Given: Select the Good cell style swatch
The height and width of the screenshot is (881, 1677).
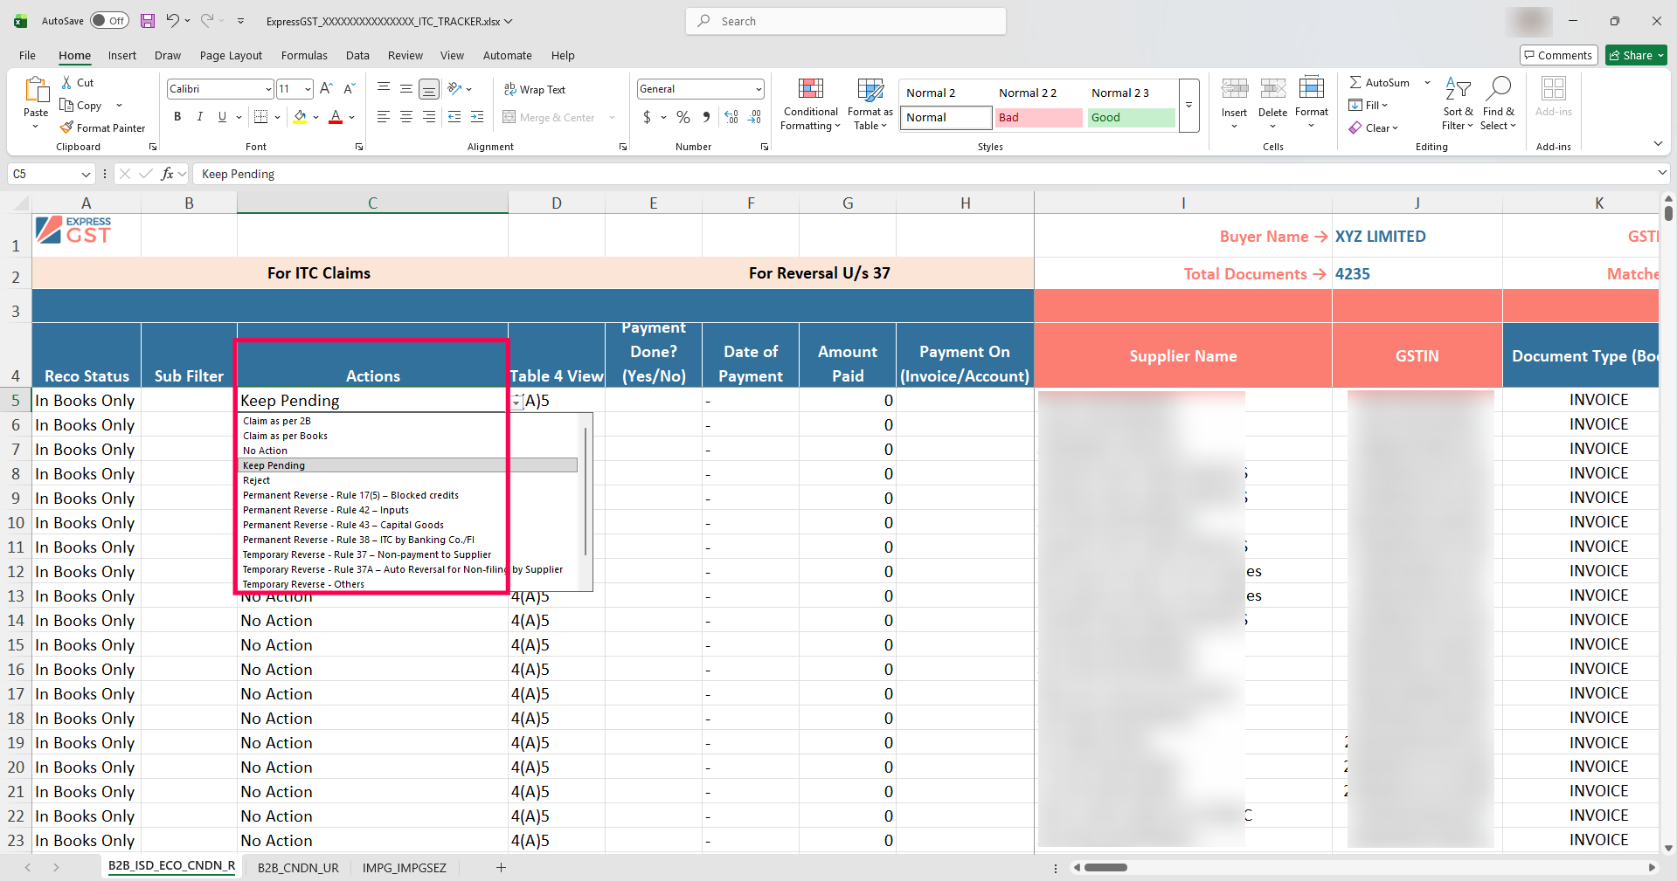Looking at the screenshot, I should click(x=1131, y=117).
